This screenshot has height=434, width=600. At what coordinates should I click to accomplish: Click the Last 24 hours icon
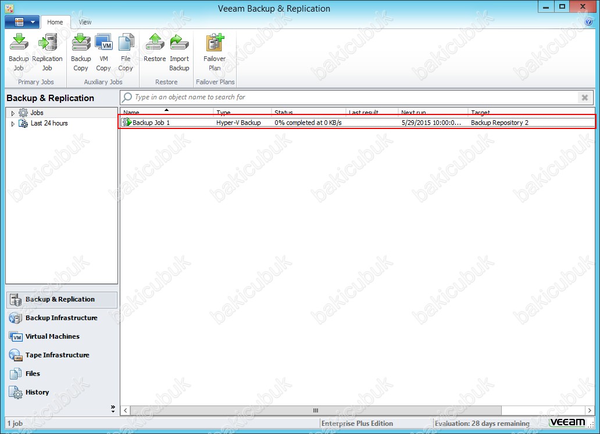23,124
